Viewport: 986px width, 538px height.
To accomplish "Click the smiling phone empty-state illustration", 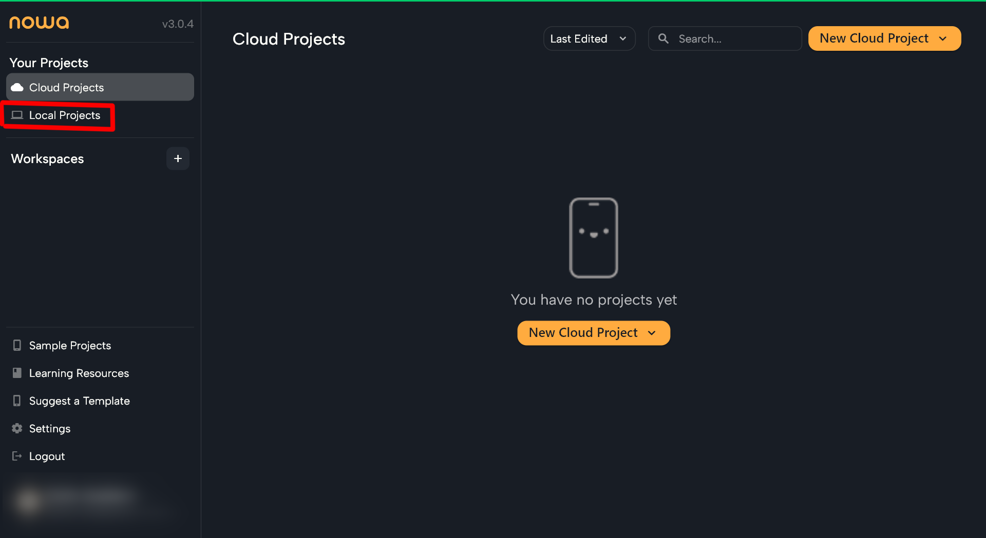I will (x=593, y=238).
